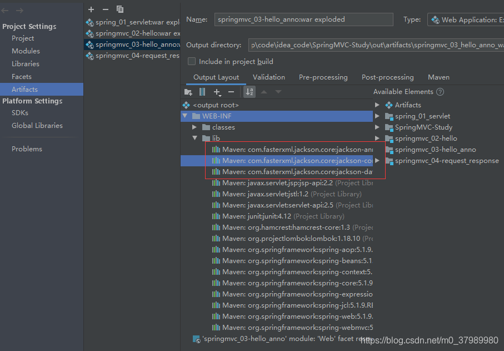Click the artifact Name input field
This screenshot has height=351, width=504.
pos(304,19)
